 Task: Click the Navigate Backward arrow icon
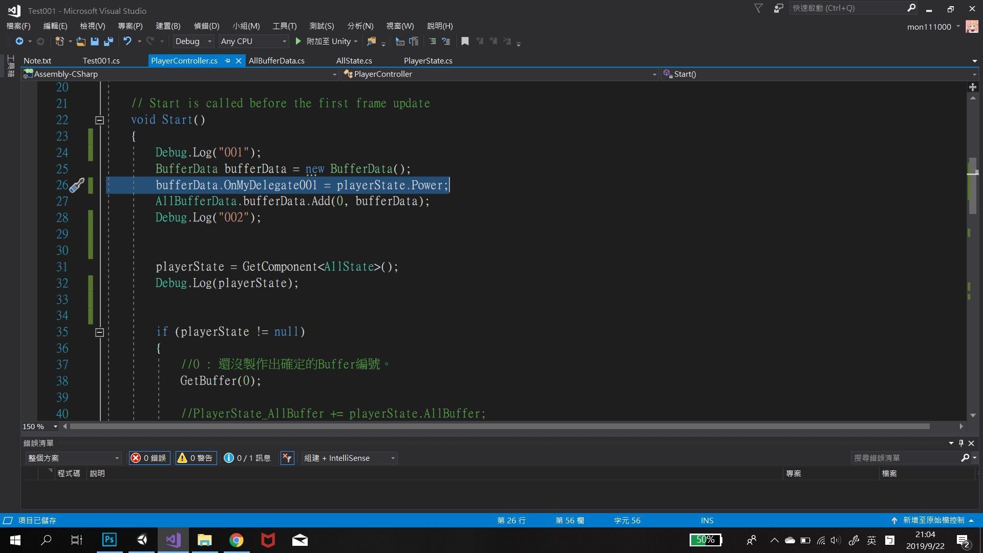pyautogui.click(x=19, y=41)
